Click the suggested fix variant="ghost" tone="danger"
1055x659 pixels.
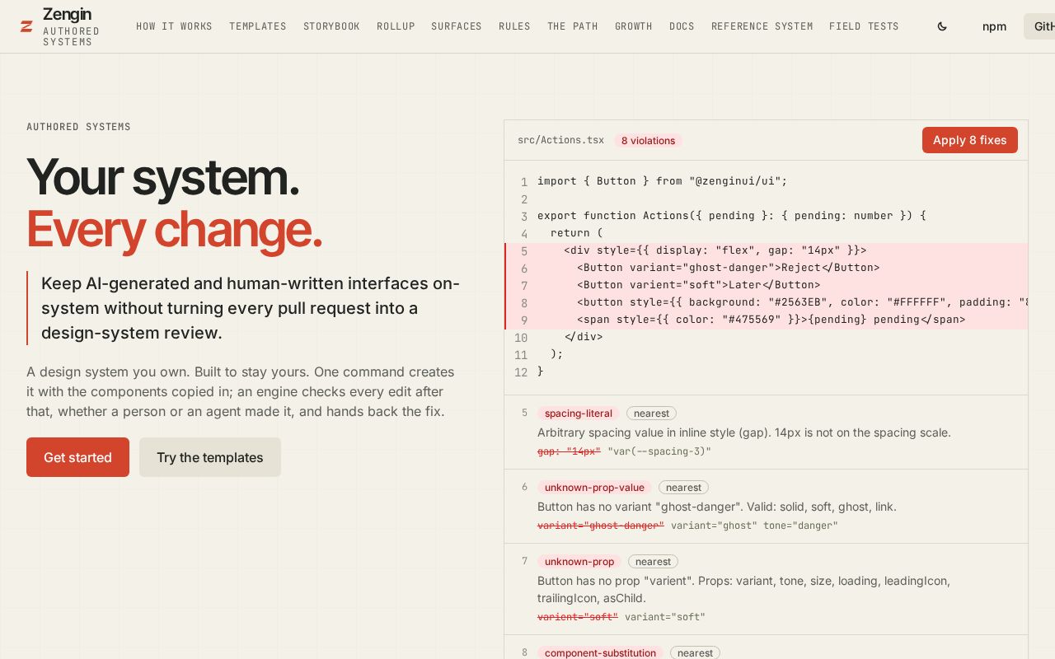tap(754, 526)
